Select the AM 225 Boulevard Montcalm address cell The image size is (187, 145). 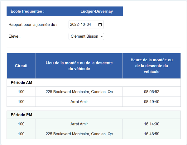[x=79, y=92]
